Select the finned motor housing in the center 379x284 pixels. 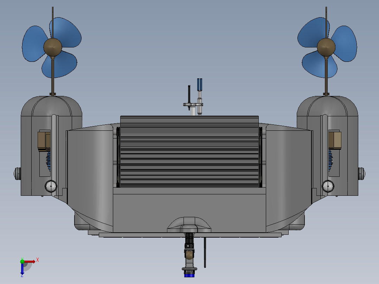(189, 151)
